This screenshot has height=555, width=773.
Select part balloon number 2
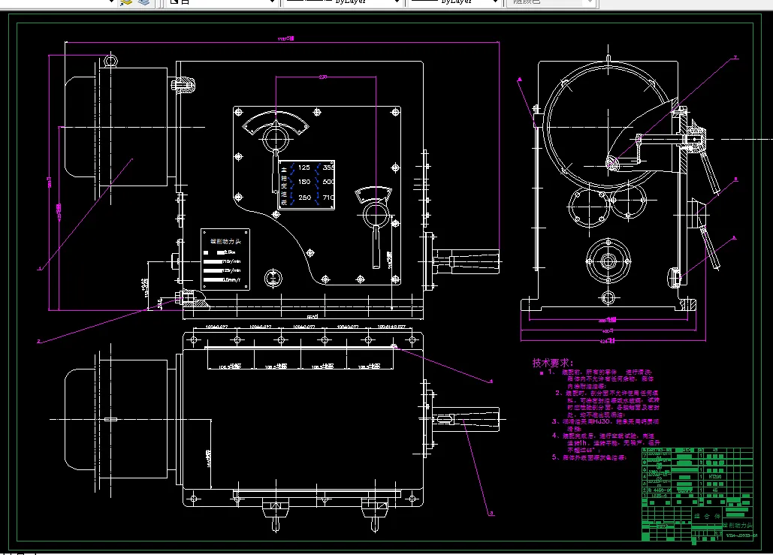coord(38,341)
